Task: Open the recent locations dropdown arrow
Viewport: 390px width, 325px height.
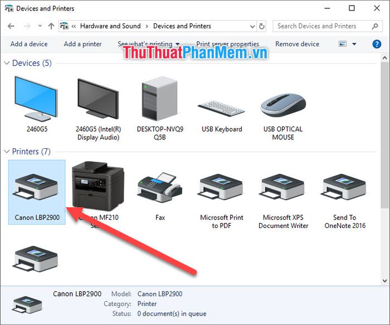Action: [40, 26]
